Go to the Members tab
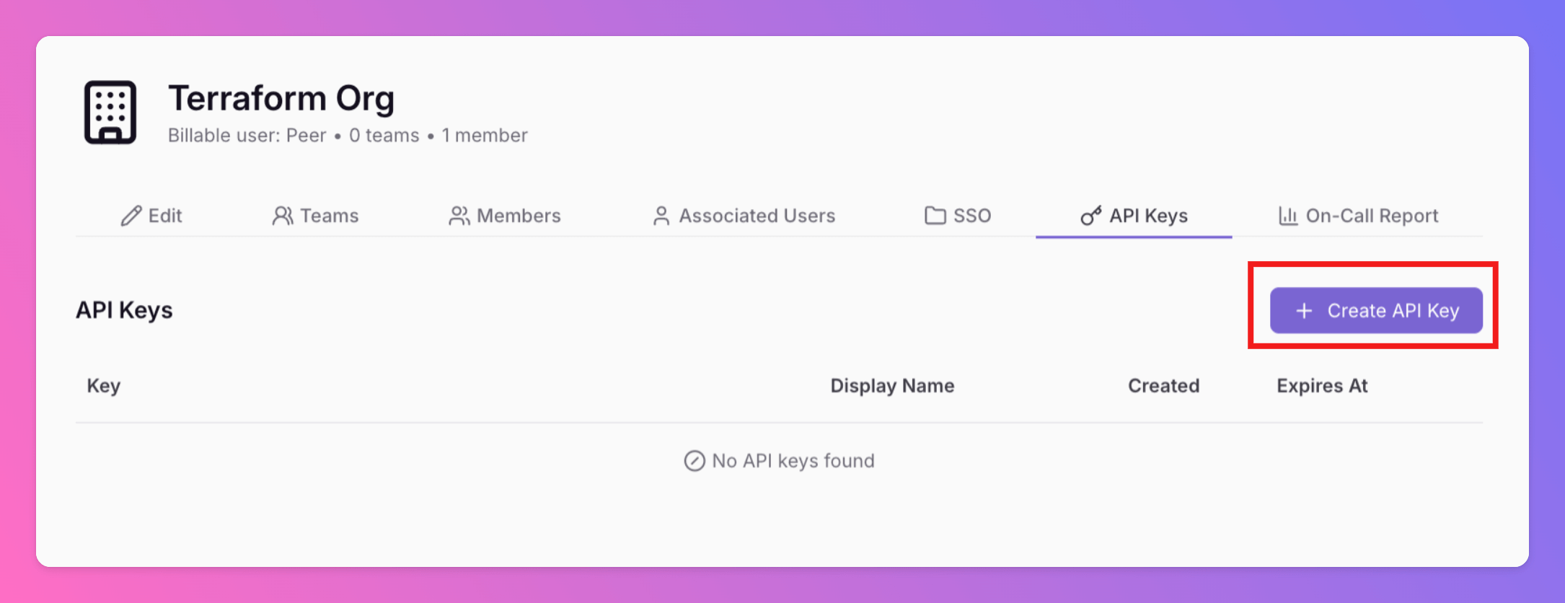1565x603 pixels. pyautogui.click(x=505, y=216)
